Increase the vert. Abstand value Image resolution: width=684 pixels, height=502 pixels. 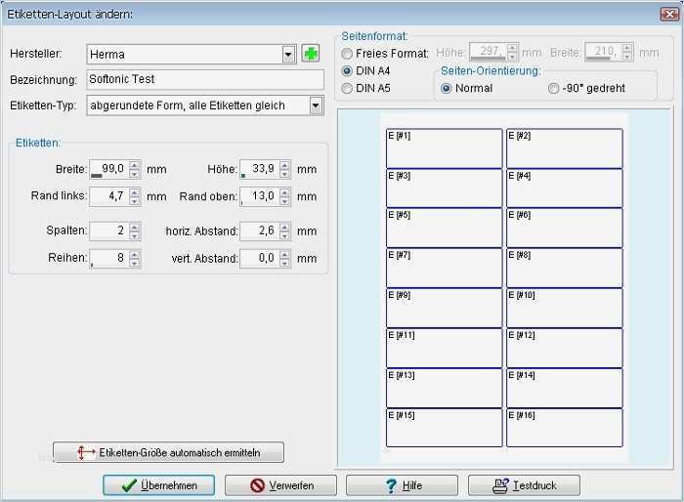click(x=285, y=253)
